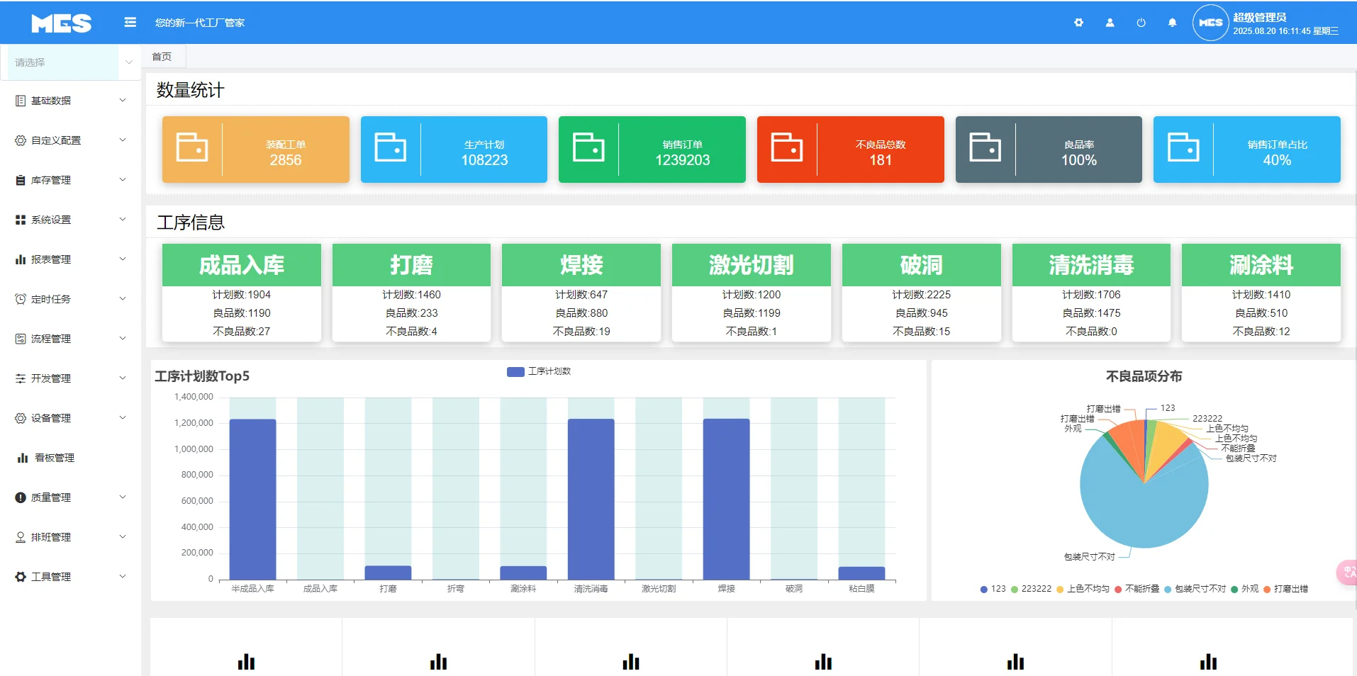Click the 涮涂料 process card header
The width and height of the screenshot is (1357, 676).
(x=1261, y=265)
